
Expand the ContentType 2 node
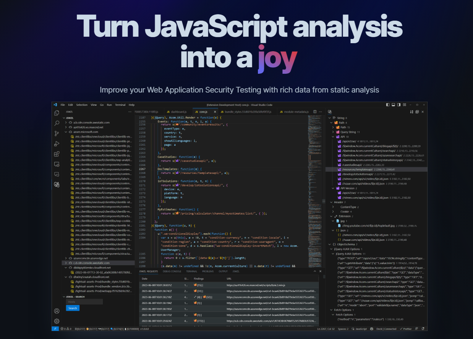pos(333,207)
